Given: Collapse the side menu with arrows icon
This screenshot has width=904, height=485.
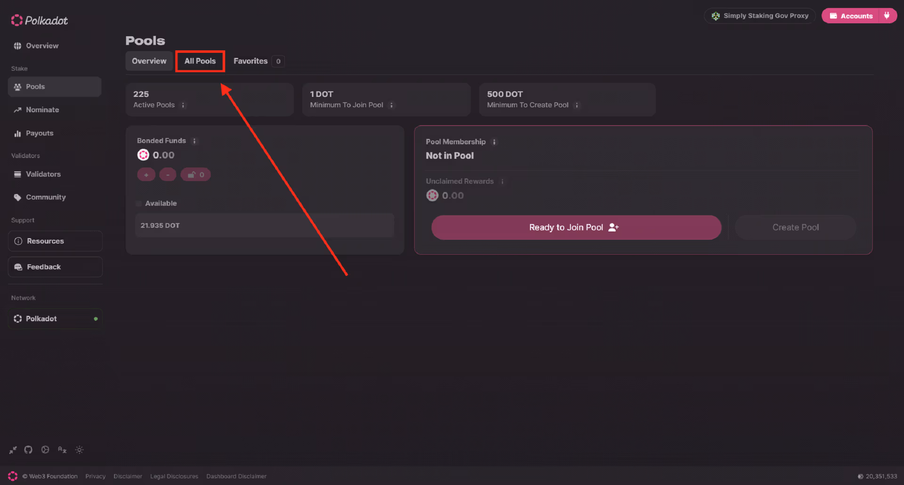Looking at the screenshot, I should click(13, 450).
